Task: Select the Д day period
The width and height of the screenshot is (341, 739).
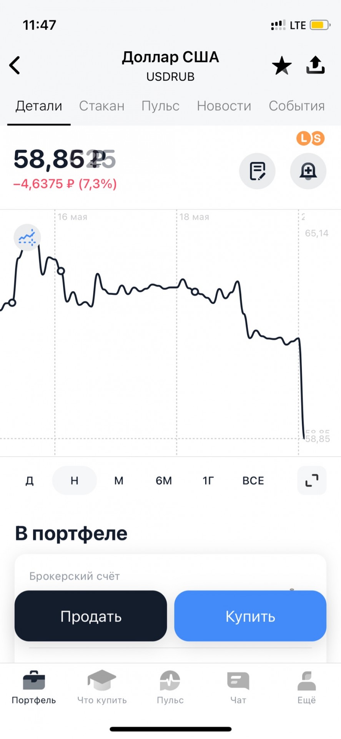Action: pos(30,481)
